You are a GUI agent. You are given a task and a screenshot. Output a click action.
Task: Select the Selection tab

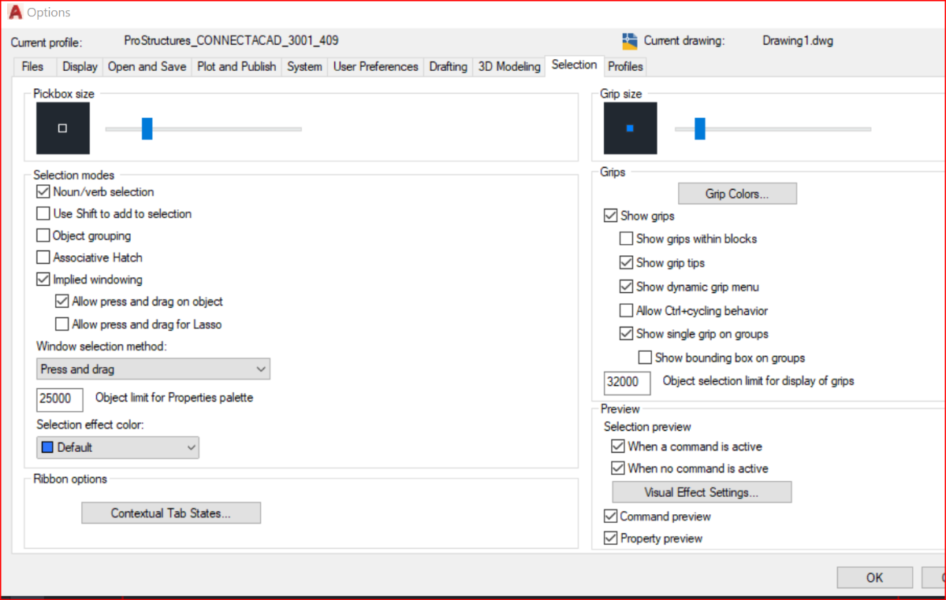[575, 65]
